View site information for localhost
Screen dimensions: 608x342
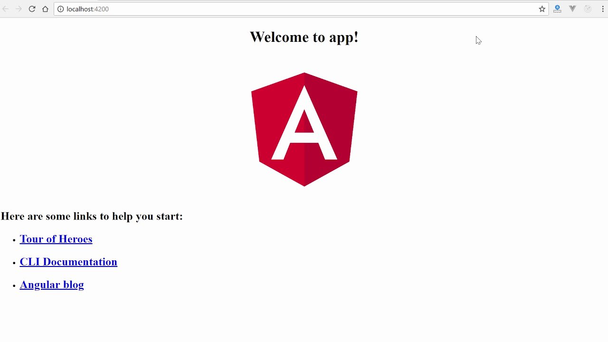click(60, 9)
